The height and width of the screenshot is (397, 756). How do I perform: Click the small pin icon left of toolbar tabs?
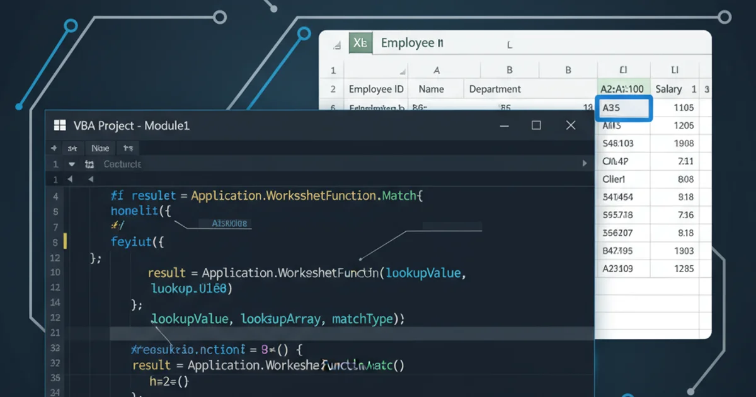[x=55, y=149]
